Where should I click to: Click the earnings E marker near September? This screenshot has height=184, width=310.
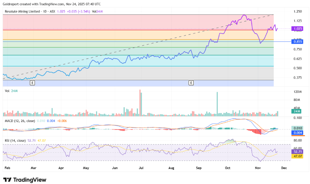[190, 82]
